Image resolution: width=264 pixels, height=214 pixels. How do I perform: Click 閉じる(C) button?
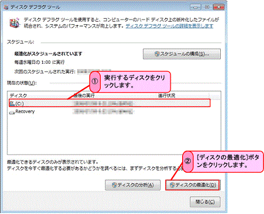pos(205,202)
